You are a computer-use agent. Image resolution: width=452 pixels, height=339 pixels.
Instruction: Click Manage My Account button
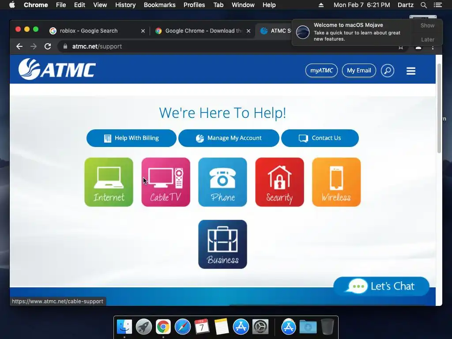229,138
